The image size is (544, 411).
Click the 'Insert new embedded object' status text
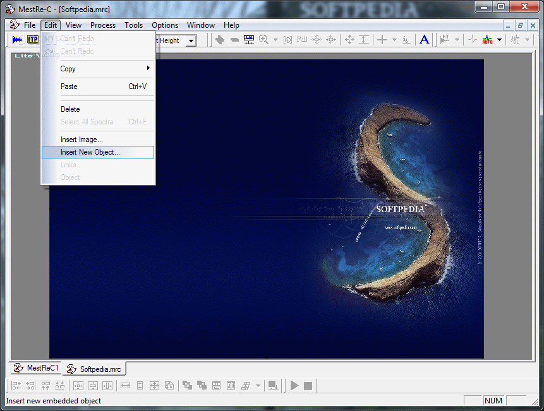(54, 401)
